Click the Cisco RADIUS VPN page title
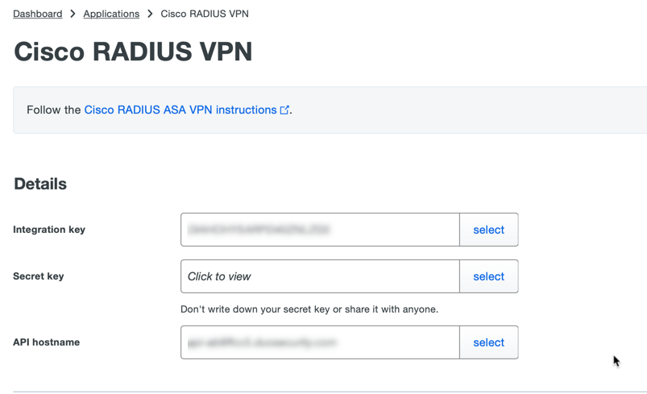The width and height of the screenshot is (647, 394). click(133, 52)
